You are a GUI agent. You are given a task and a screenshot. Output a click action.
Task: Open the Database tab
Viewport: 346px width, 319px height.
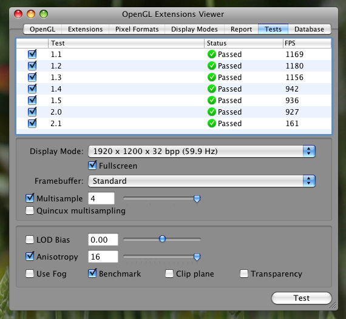pos(309,29)
